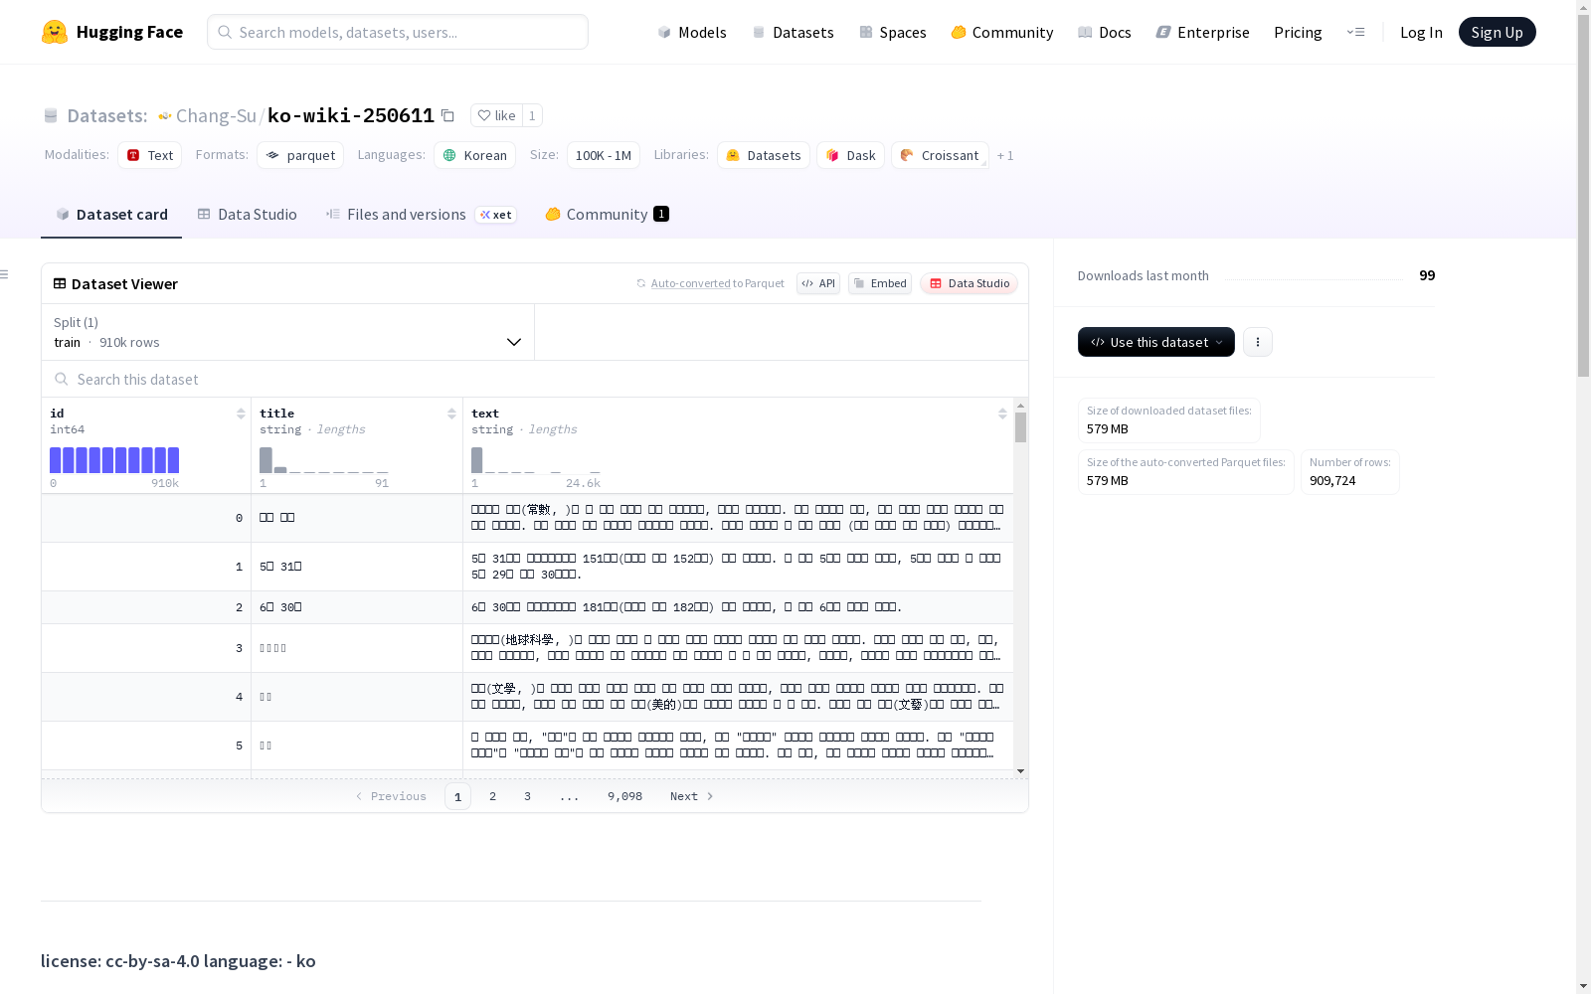Go to Pricing page
The height and width of the screenshot is (994, 1591).
coord(1298,32)
